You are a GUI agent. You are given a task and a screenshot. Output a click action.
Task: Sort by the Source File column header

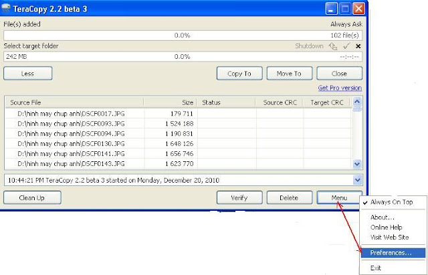[74, 102]
